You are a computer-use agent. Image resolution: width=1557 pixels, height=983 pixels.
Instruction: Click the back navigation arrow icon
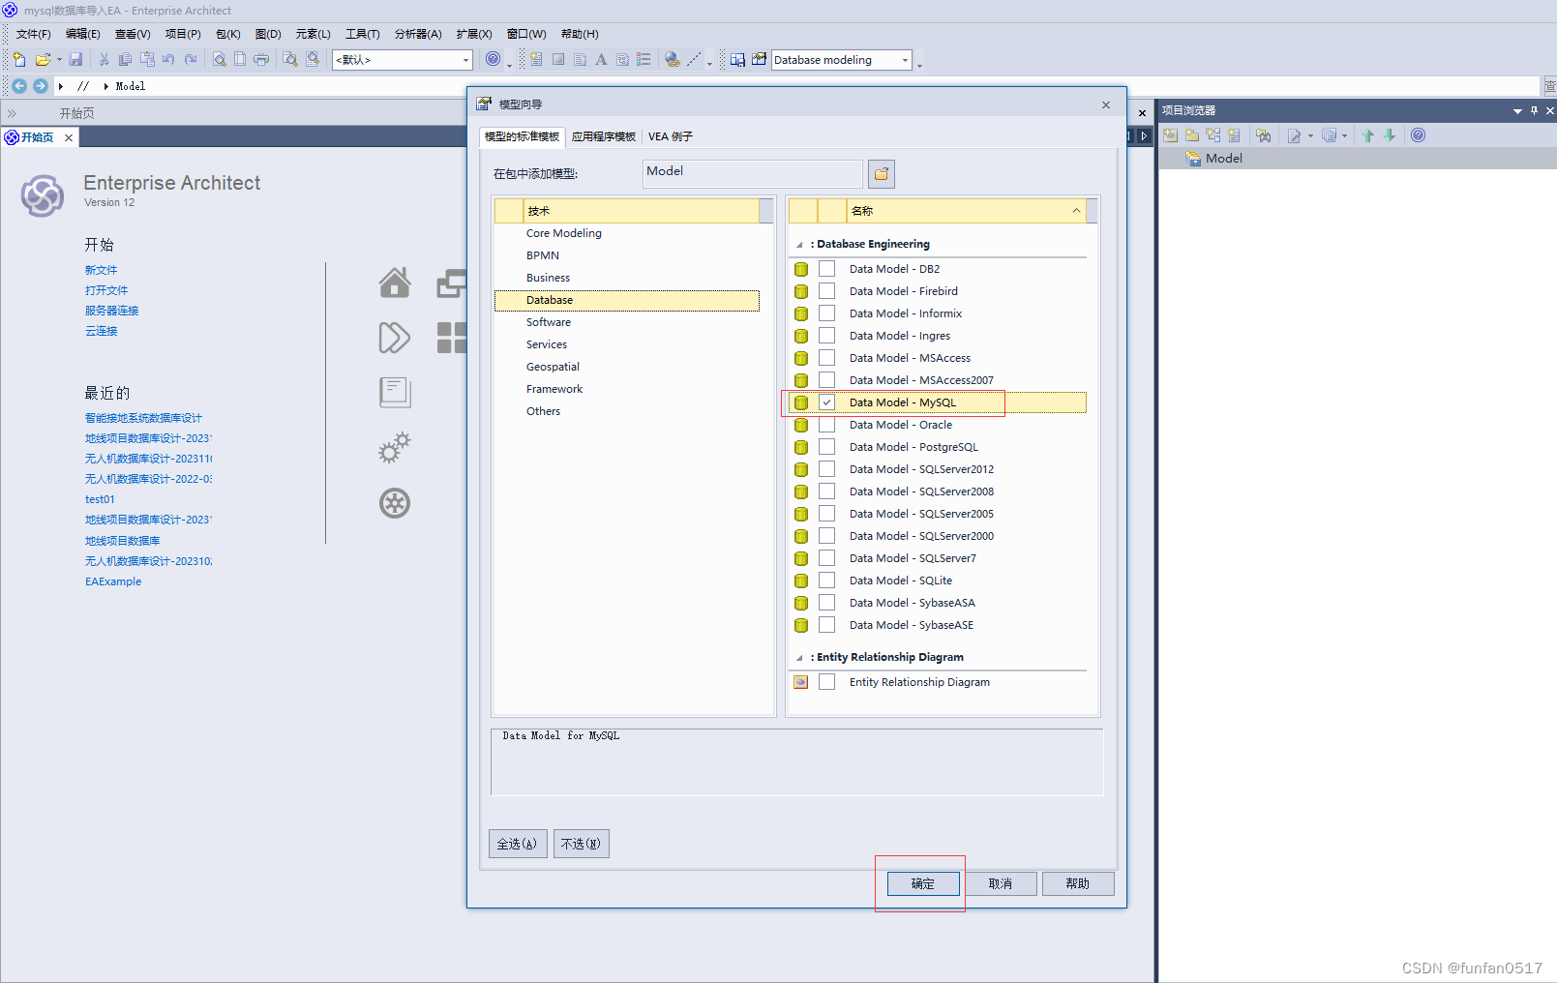pyautogui.click(x=19, y=86)
